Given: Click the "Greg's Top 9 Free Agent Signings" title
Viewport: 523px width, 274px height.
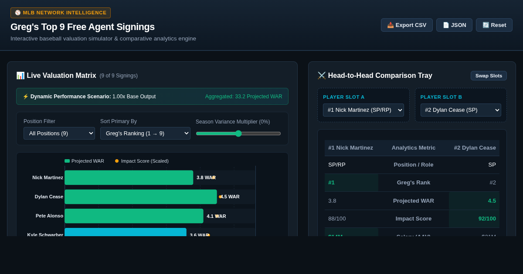Looking at the screenshot, I should (x=82, y=27).
